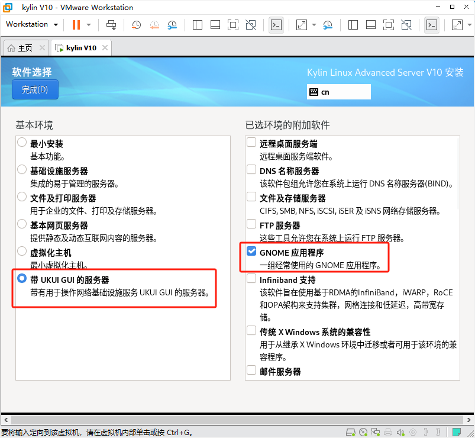Viewport: 475px width, 438px height.
Task: Click the 基本环境 section heading
Action: [x=34, y=125]
